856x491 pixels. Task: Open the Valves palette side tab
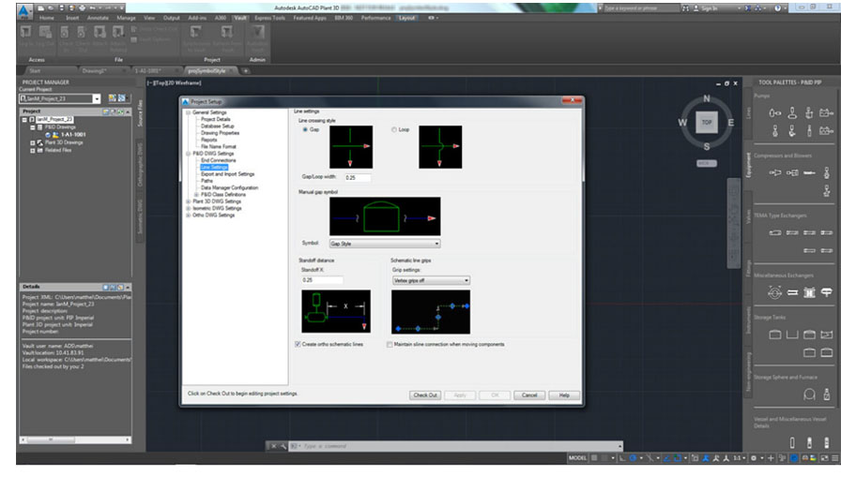pos(748,216)
